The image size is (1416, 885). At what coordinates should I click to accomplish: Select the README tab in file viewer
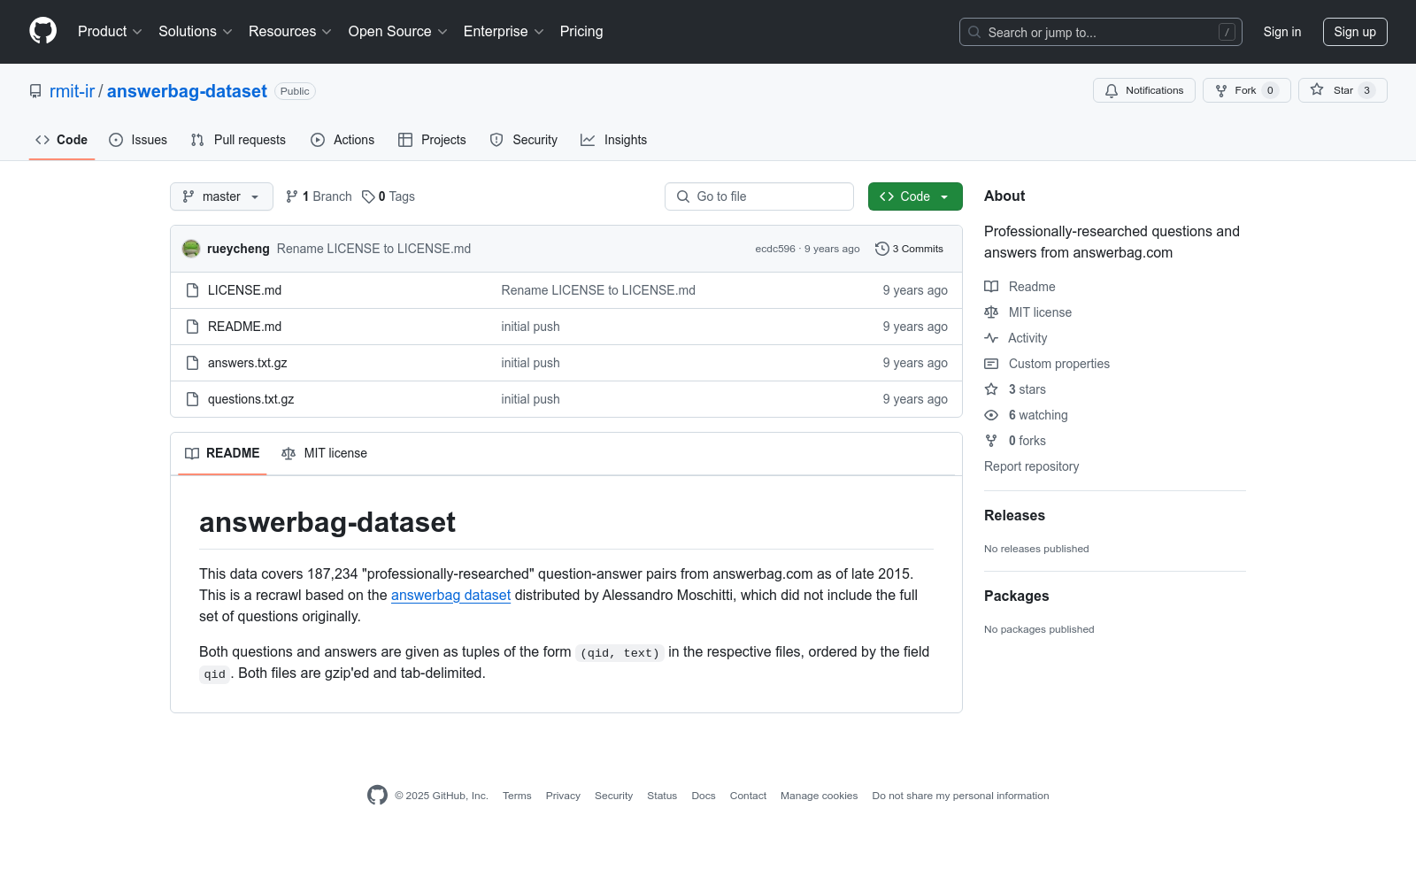(222, 453)
